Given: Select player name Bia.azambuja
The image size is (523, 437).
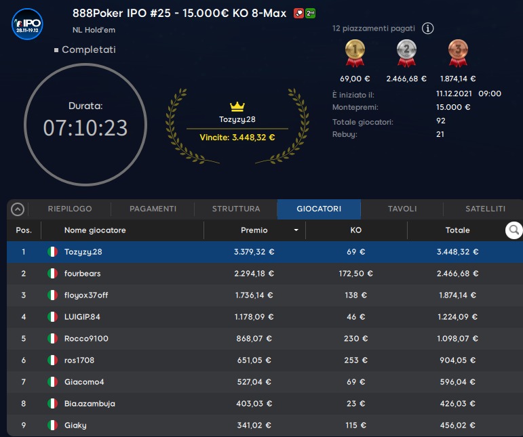Looking at the screenshot, I should coord(90,403).
